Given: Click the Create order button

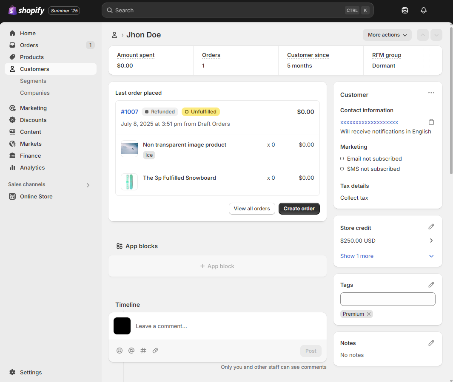Looking at the screenshot, I should click(x=299, y=209).
